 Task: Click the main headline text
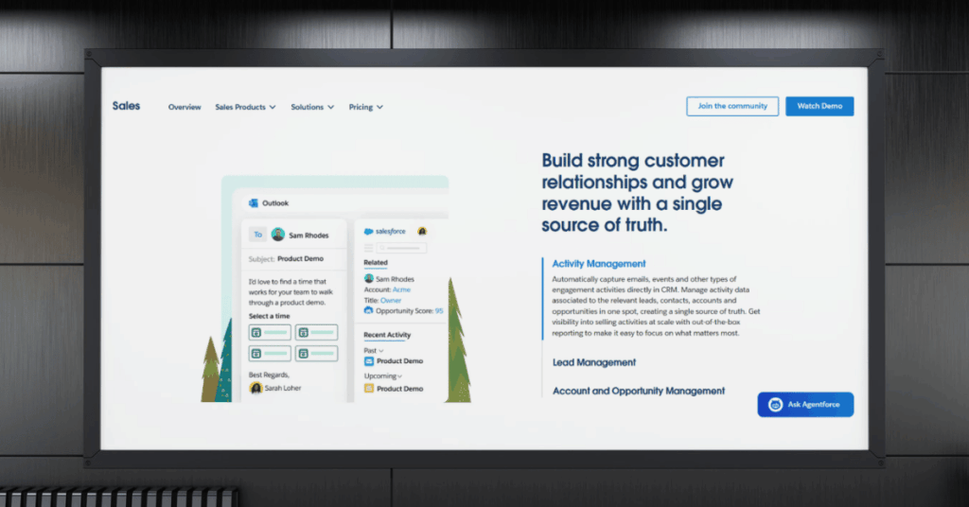637,193
